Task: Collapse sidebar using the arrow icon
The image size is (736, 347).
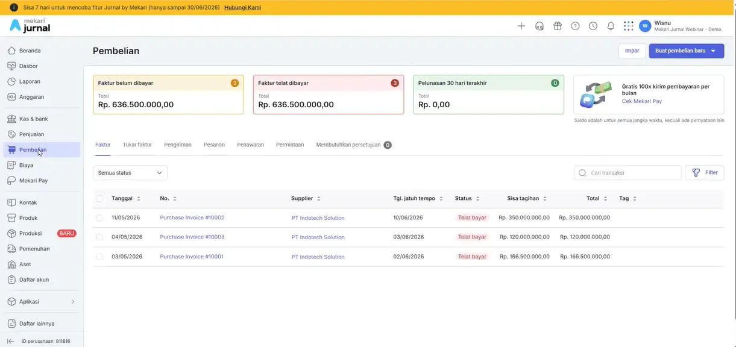Action: tap(11, 341)
